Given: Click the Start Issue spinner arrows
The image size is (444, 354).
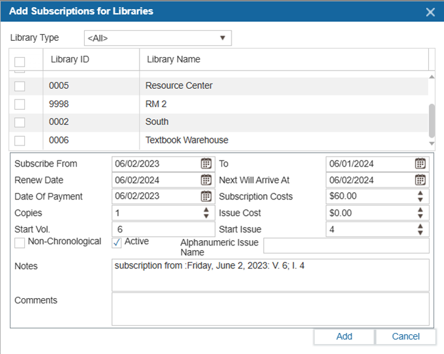Looking at the screenshot, I should (420, 229).
